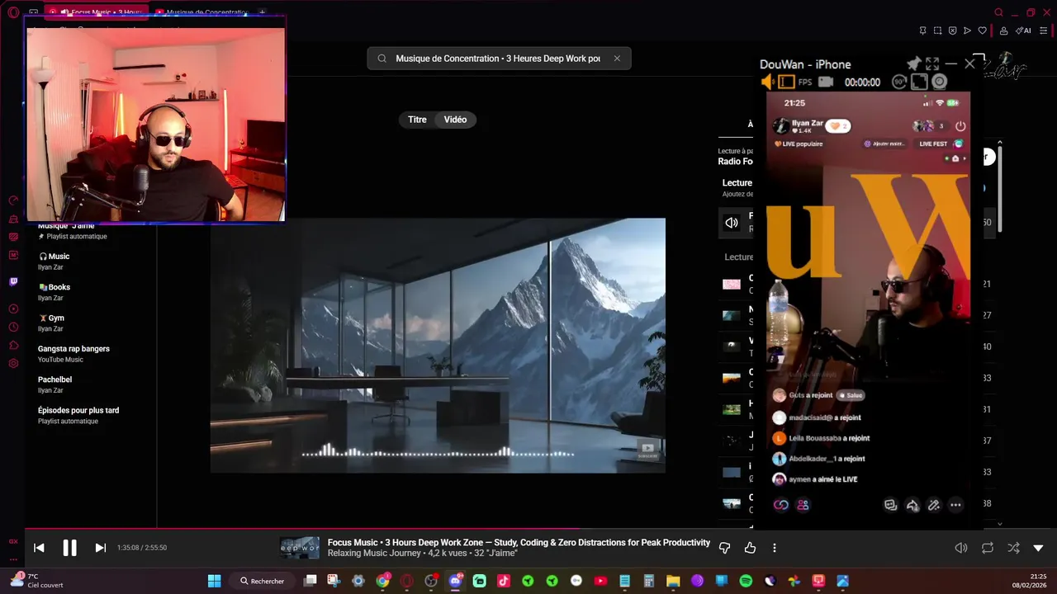Click the browser pin icon in toolbar
Viewport: 1057px width, 594px height.
click(x=922, y=31)
